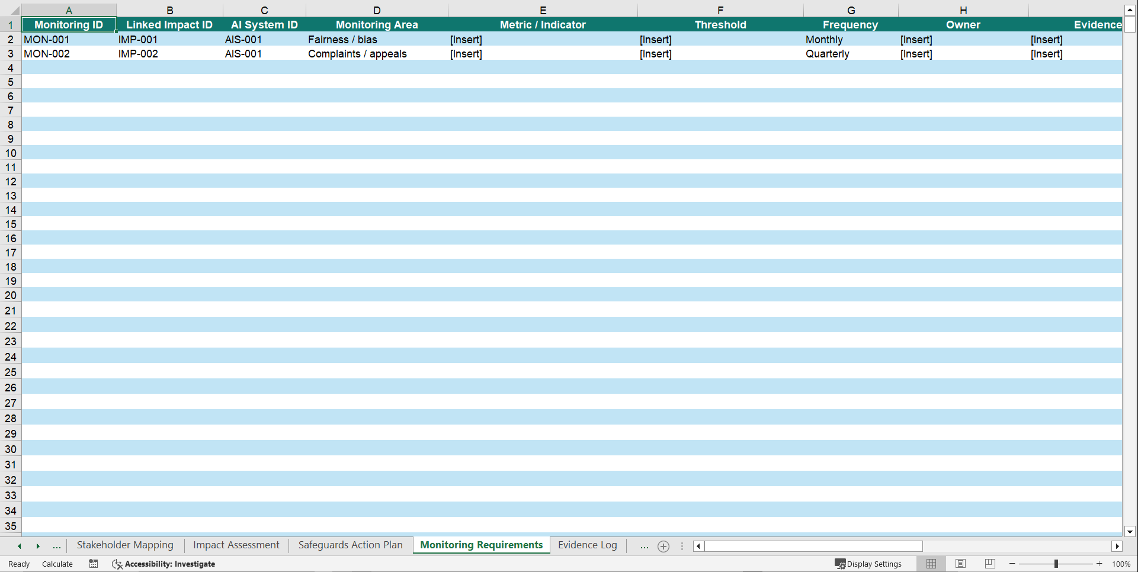Open Display Settings

click(868, 564)
